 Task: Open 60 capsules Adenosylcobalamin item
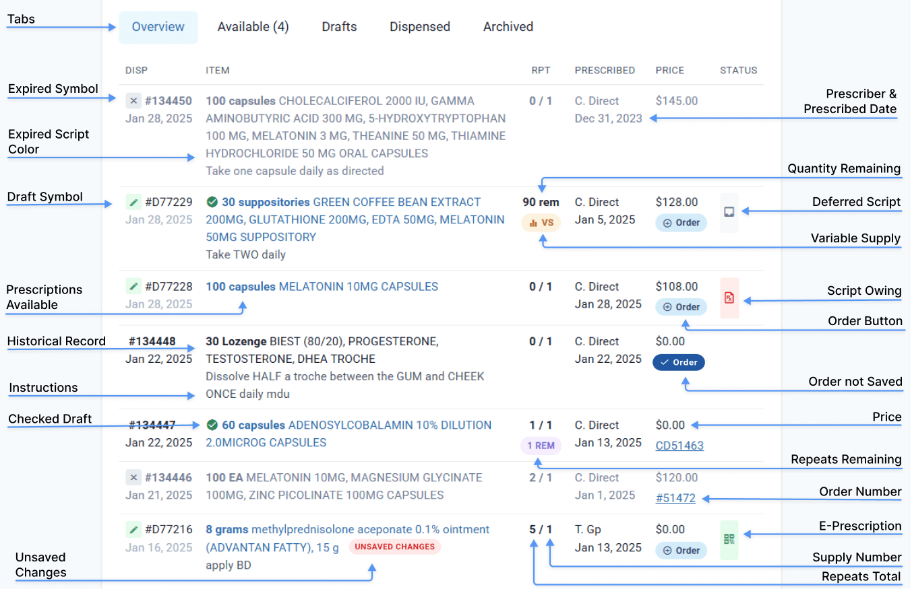(348, 434)
